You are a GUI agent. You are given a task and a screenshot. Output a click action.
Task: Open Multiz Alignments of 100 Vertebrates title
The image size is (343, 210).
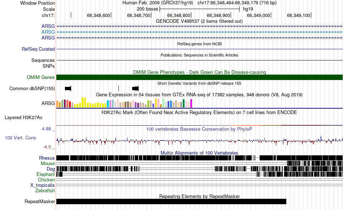click(x=199, y=153)
